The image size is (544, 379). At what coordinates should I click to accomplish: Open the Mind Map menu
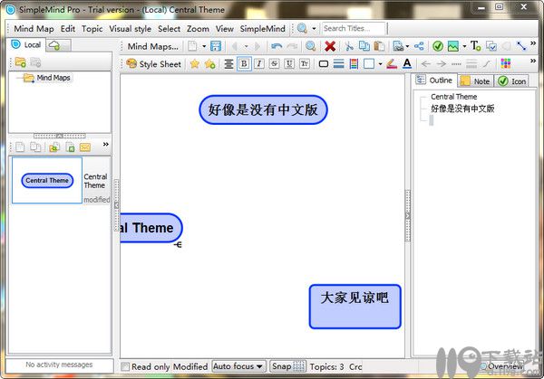34,29
